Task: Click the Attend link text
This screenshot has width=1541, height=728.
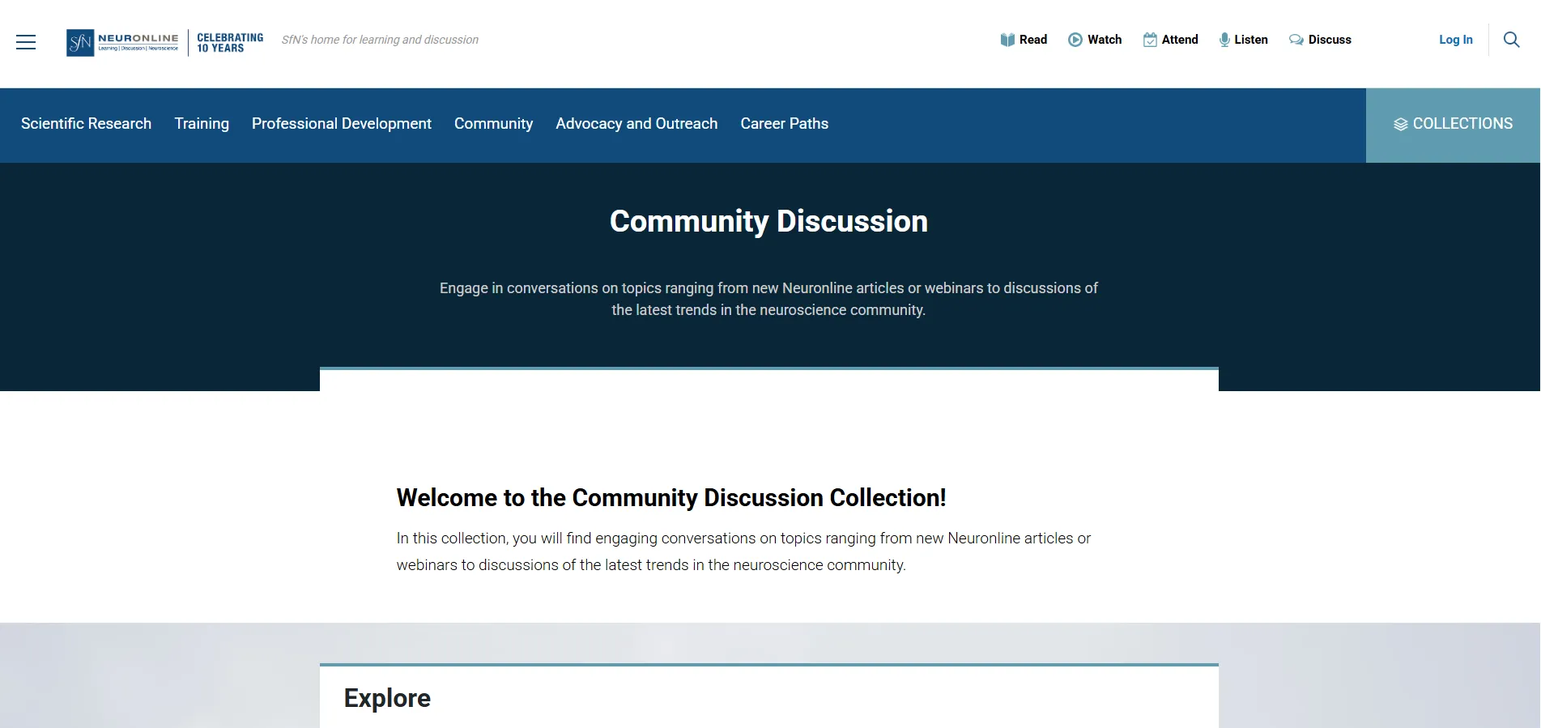Action: (1180, 40)
